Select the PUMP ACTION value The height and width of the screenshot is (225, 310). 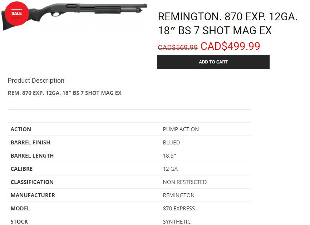[181, 129]
